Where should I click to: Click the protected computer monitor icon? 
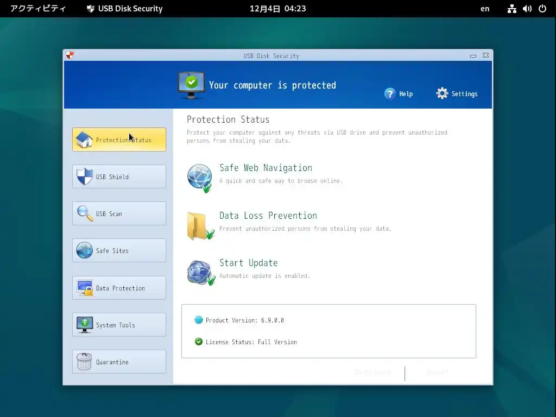[191, 85]
